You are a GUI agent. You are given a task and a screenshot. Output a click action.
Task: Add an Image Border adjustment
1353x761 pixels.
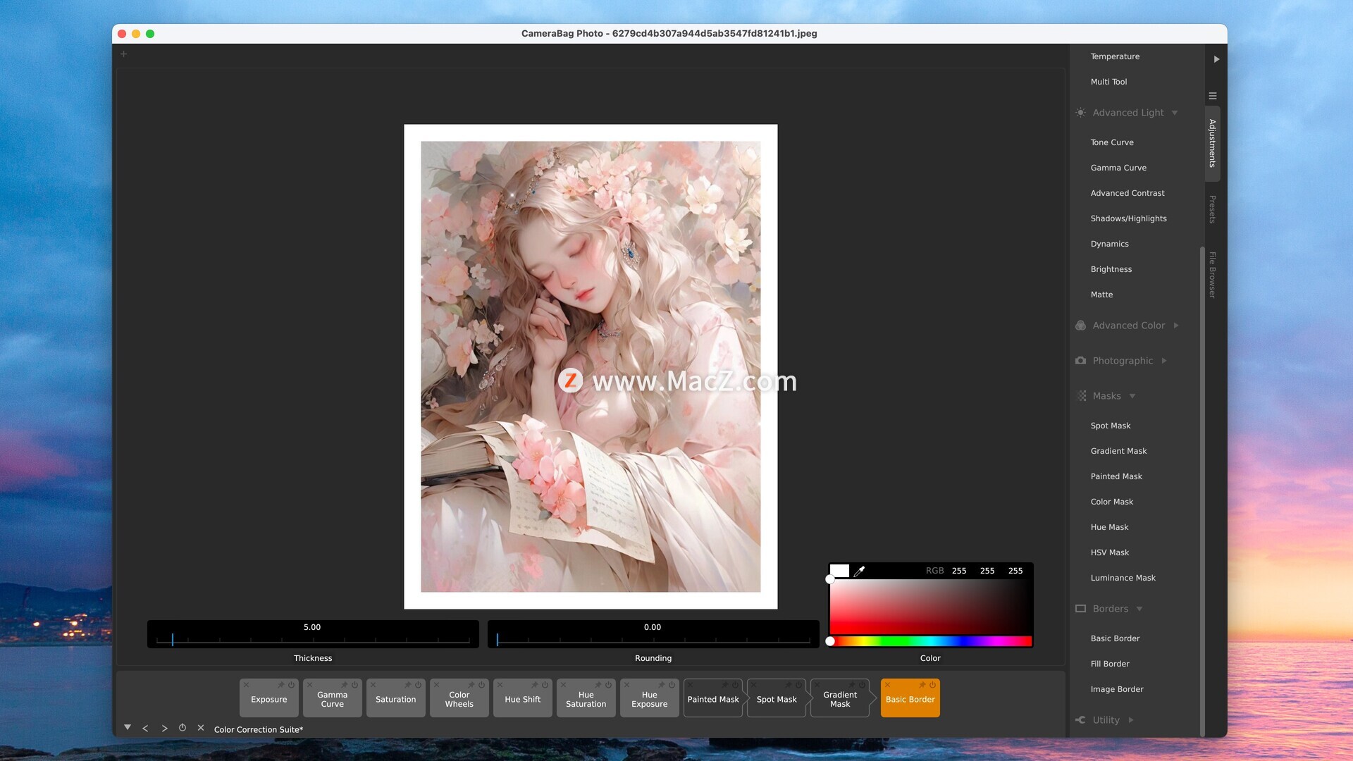click(1117, 689)
